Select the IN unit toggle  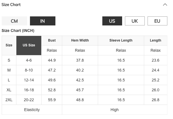point(43,21)
